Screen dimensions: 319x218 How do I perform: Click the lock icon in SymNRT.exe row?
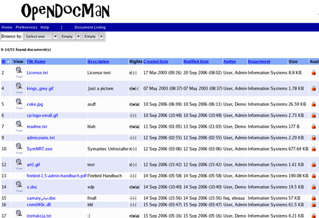tap(314, 149)
